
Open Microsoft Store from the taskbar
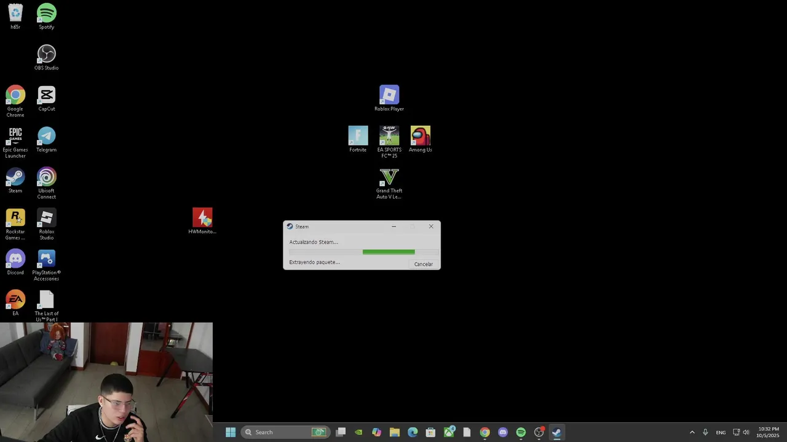click(x=430, y=432)
